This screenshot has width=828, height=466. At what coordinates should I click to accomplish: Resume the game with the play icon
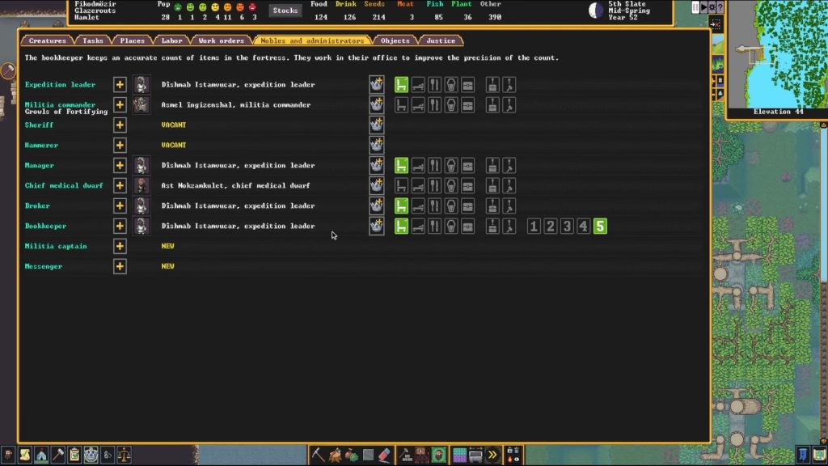tap(704, 7)
